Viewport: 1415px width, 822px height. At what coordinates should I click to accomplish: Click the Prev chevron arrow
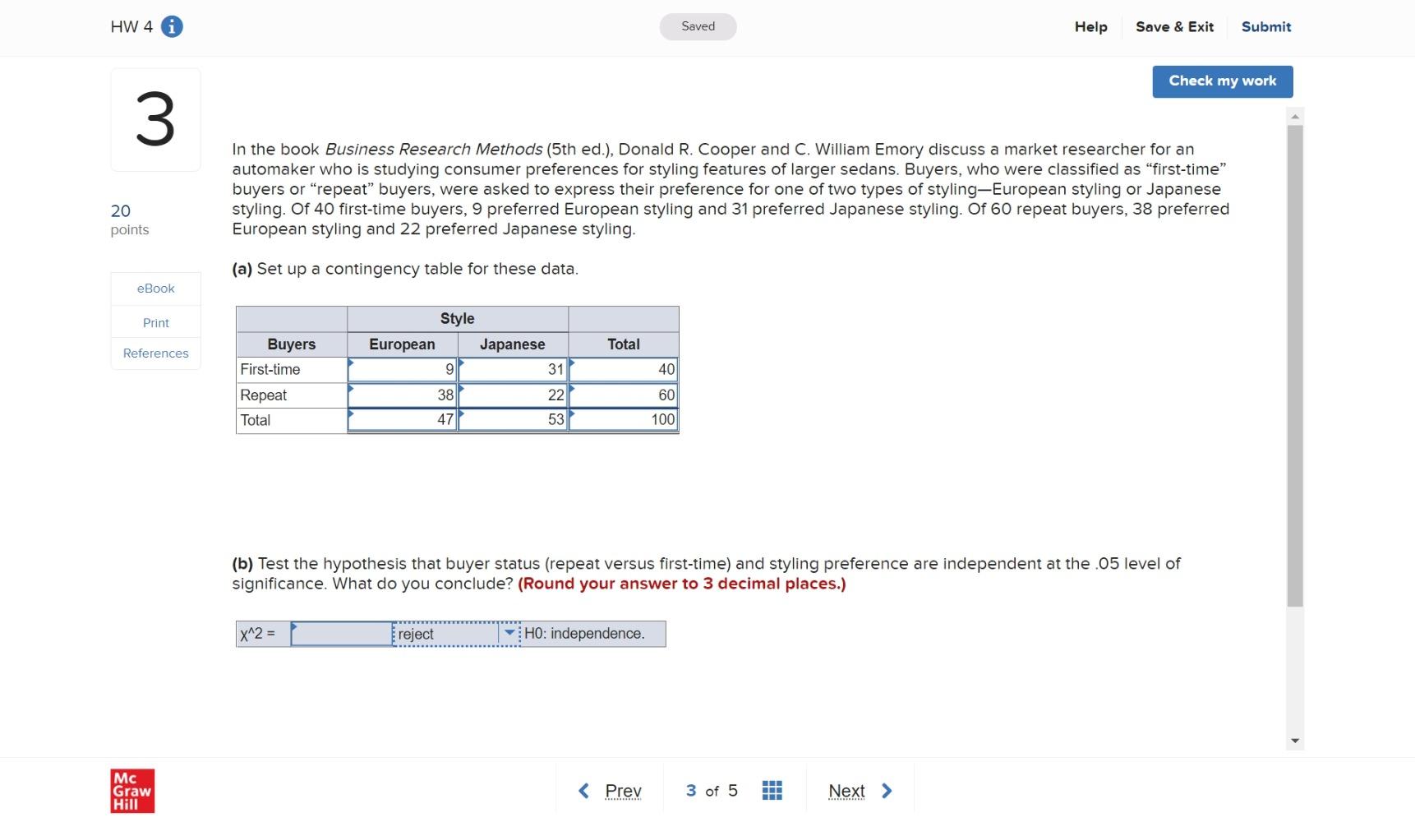tap(584, 790)
